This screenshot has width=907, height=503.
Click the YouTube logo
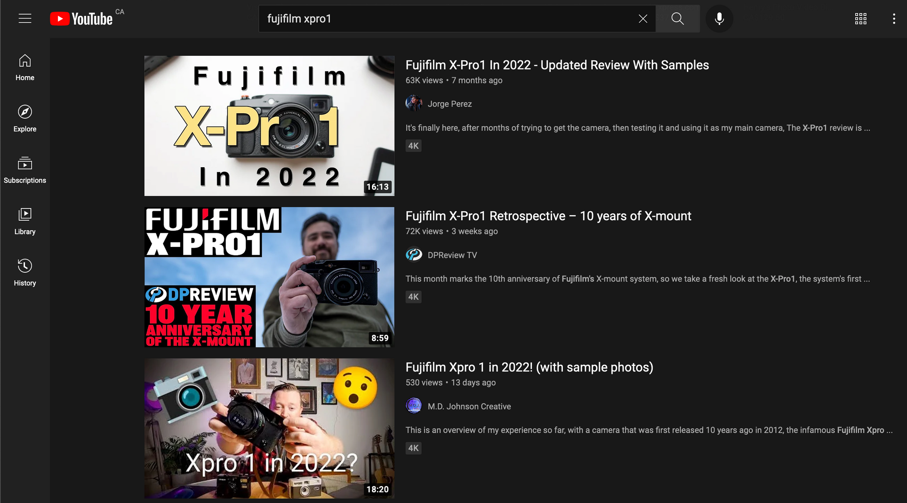[x=81, y=19]
